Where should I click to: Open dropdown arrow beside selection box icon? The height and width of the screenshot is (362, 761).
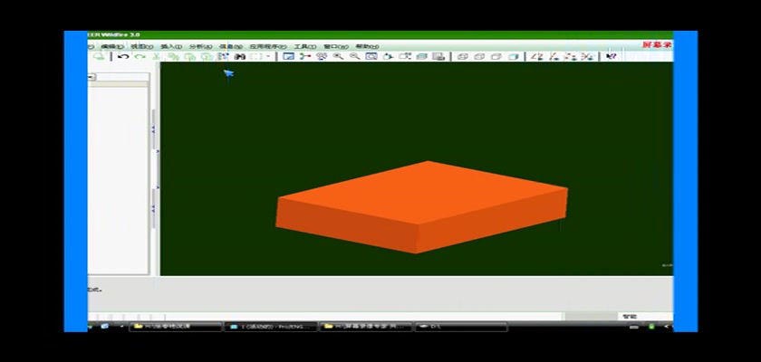268,57
